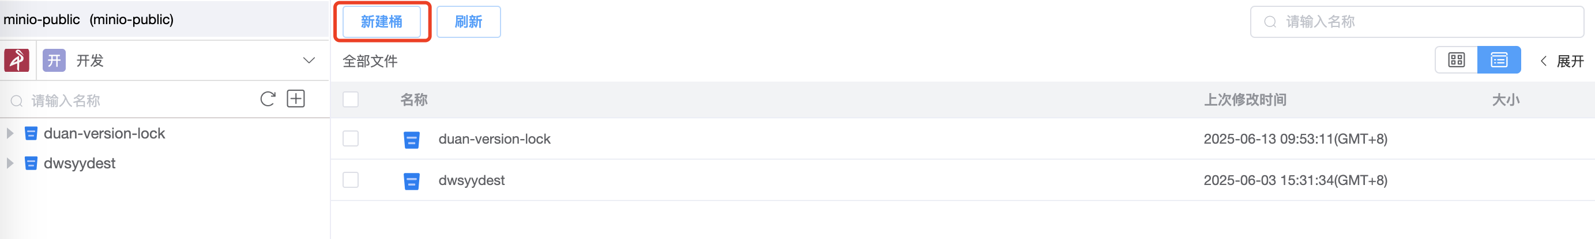Click the red MinIO bird logo icon
This screenshot has height=239, width=1595.
pyautogui.click(x=17, y=60)
